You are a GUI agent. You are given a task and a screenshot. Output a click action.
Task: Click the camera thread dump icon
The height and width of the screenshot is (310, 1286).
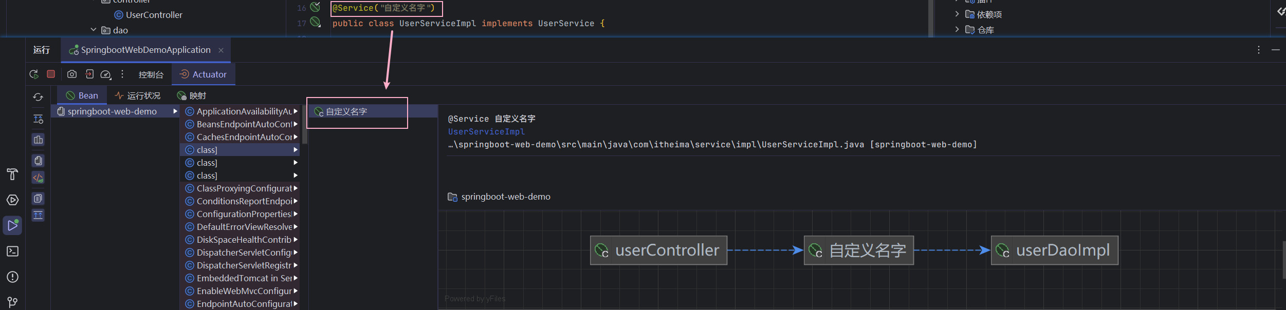pyautogui.click(x=72, y=74)
